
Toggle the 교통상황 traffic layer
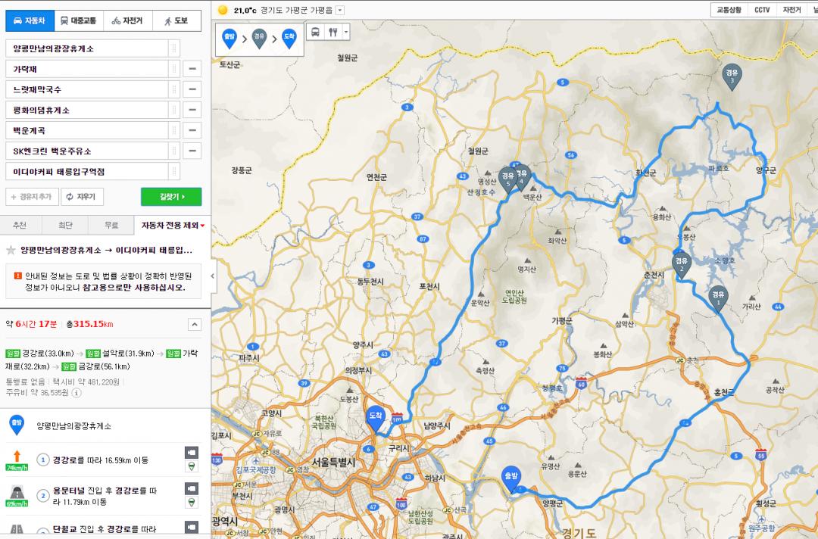point(729,10)
